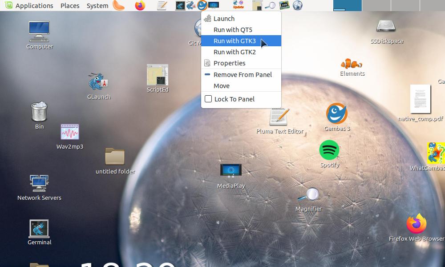
Task: Click the Update icon in the panel
Action: point(239,5)
